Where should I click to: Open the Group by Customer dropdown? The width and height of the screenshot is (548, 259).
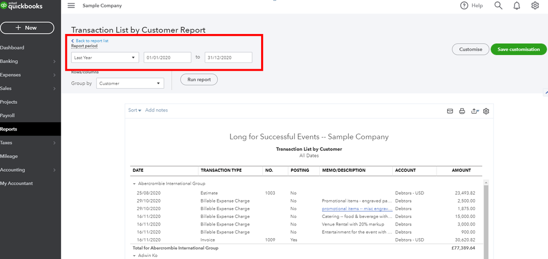129,83
